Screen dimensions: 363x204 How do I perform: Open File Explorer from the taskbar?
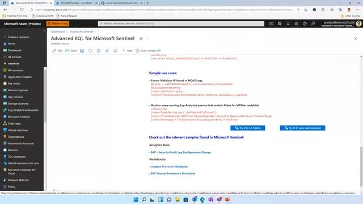coord(178,199)
